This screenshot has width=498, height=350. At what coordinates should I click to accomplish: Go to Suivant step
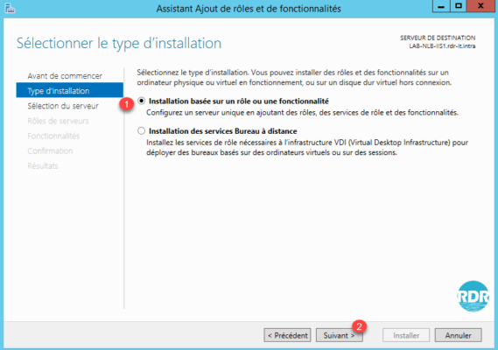339,335
